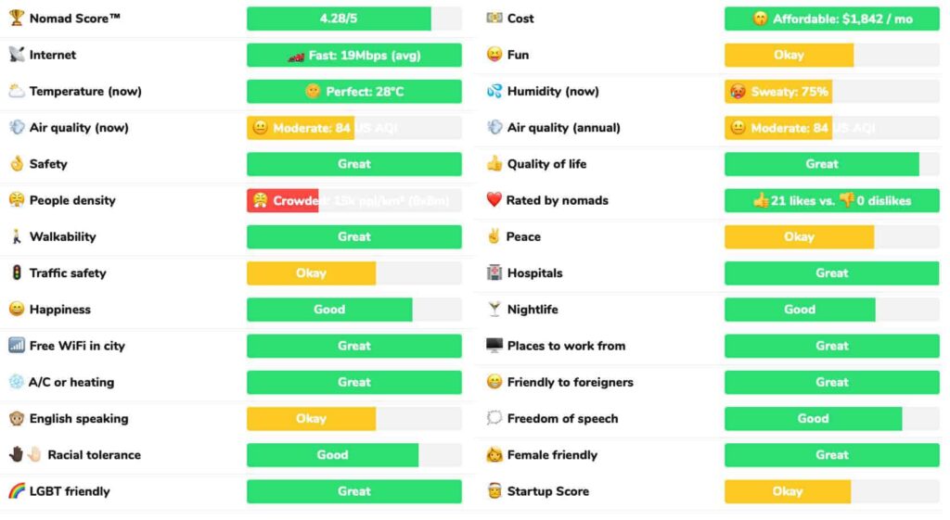Viewport: 950px width, 520px height.
Task: Click the 4.28/5 Nomad Score bar
Action: [353, 19]
